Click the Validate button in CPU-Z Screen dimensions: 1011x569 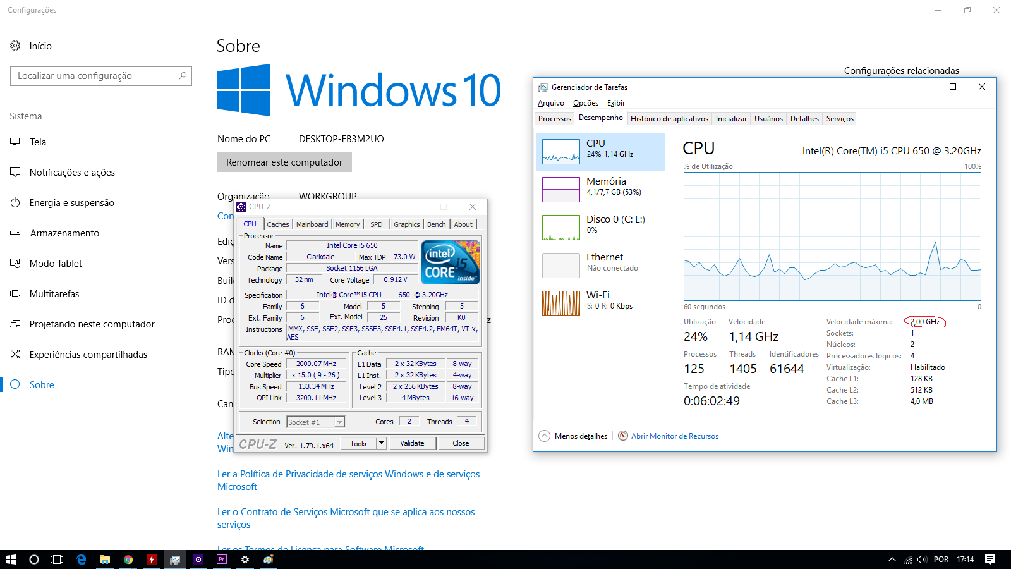[x=412, y=443]
